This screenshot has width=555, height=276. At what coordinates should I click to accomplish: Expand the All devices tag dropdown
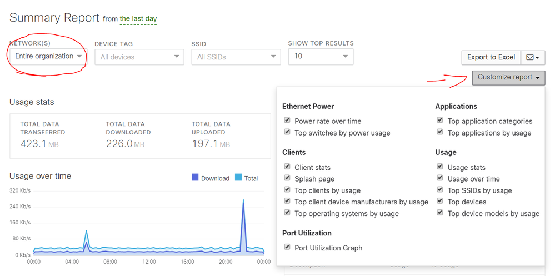coord(139,57)
